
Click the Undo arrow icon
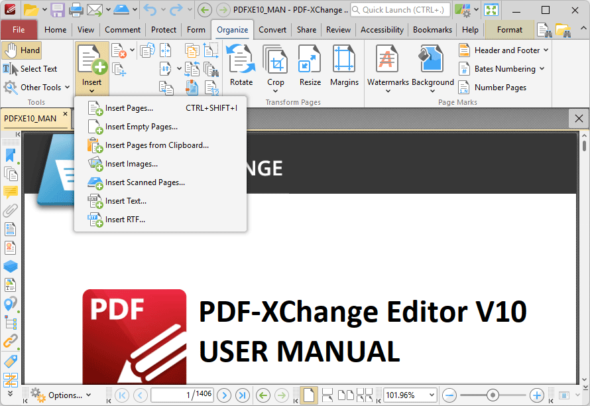(x=150, y=10)
